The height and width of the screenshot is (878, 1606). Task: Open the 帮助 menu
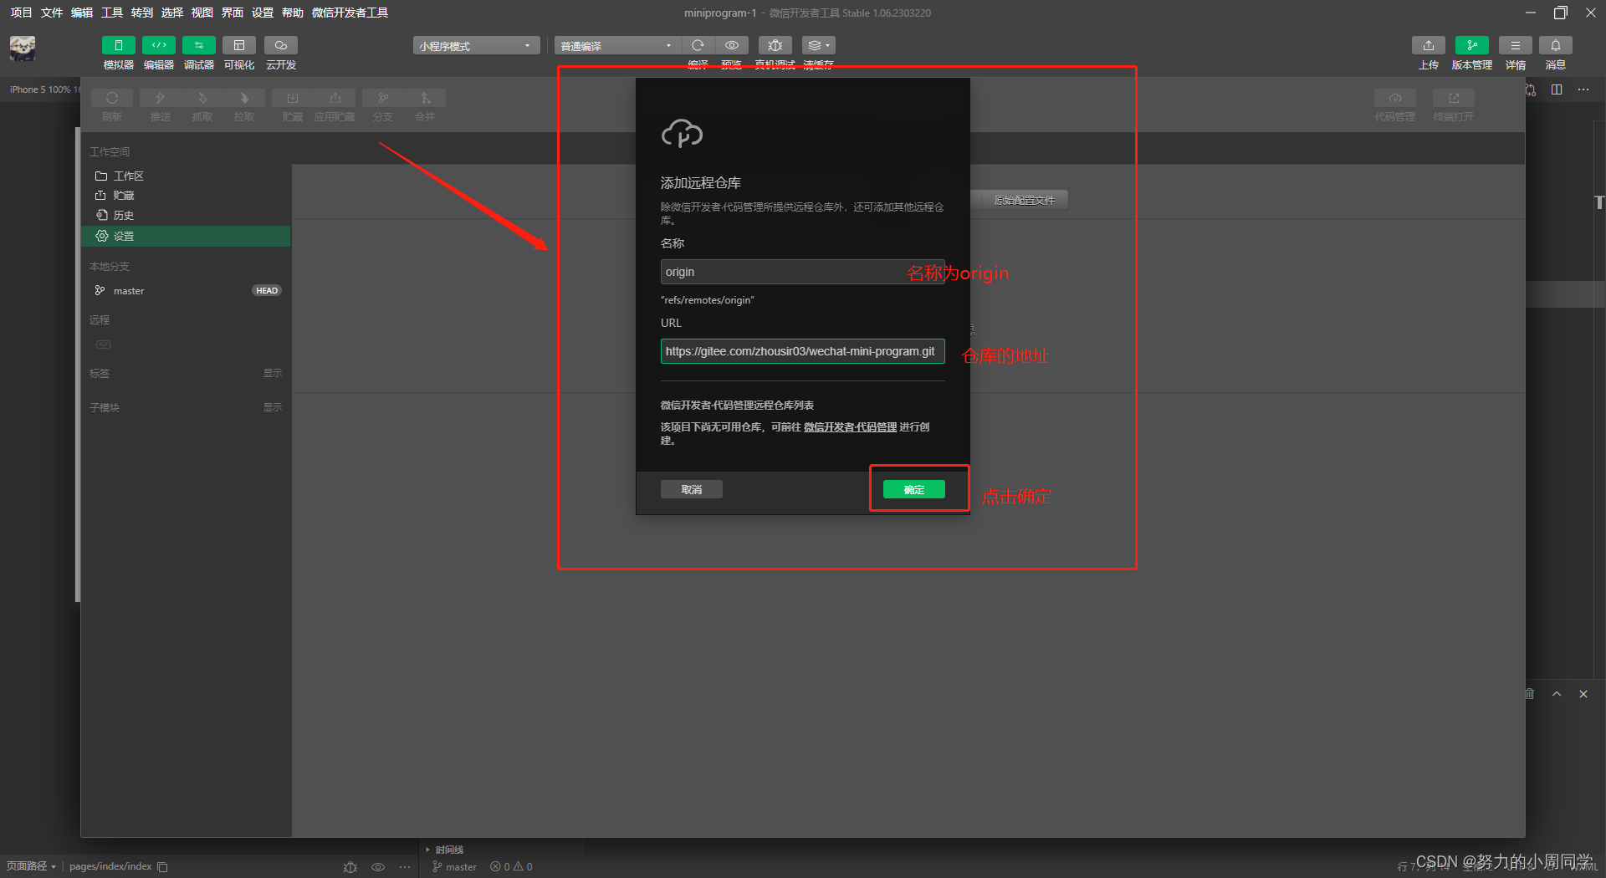point(293,13)
